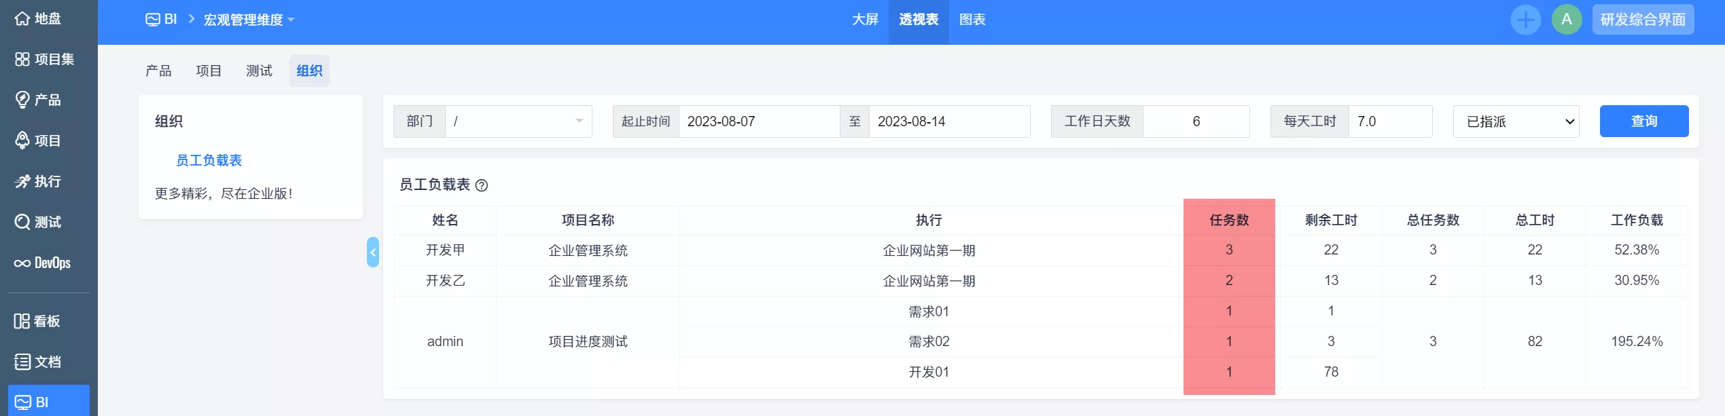
Task: Select the 测试 sub-tab
Action: coord(259,71)
